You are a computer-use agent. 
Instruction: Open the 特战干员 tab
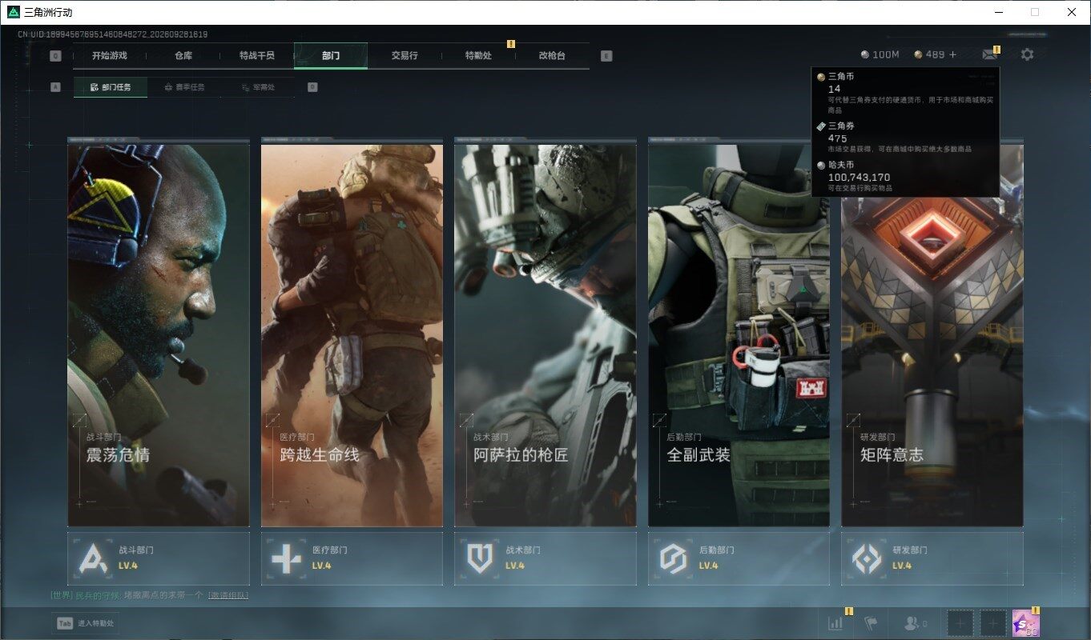[257, 56]
